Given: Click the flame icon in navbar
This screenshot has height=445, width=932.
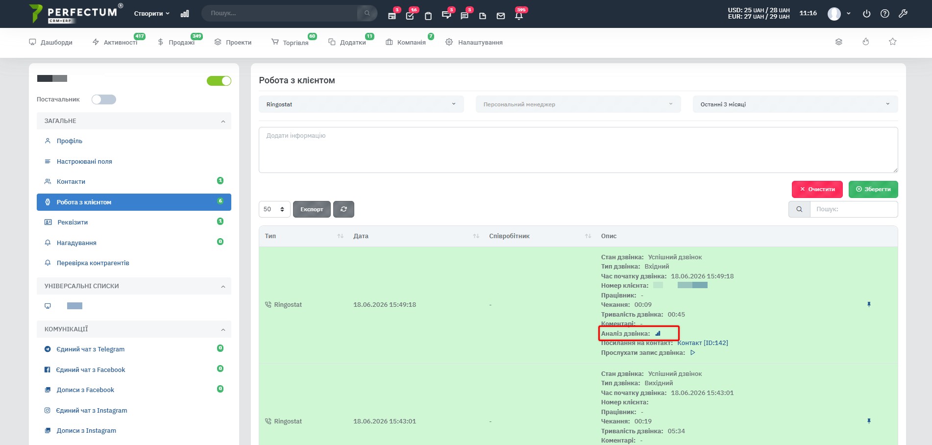Looking at the screenshot, I should coord(866,42).
